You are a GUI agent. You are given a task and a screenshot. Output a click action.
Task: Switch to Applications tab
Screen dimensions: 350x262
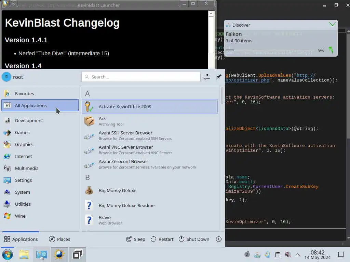[21, 239]
